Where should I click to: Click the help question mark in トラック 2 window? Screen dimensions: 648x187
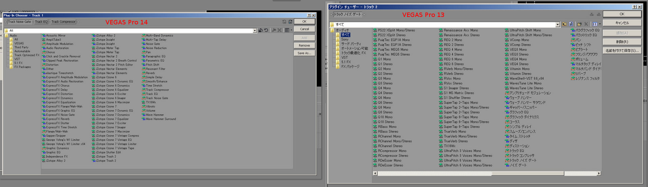(x=634, y=7)
